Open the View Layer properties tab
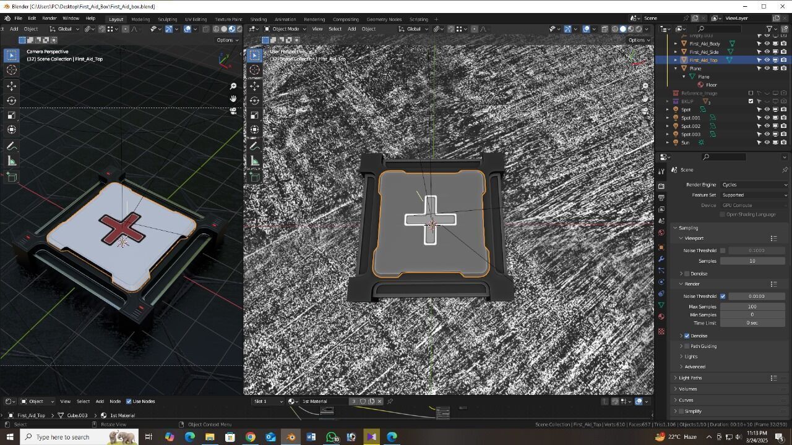 click(x=661, y=210)
